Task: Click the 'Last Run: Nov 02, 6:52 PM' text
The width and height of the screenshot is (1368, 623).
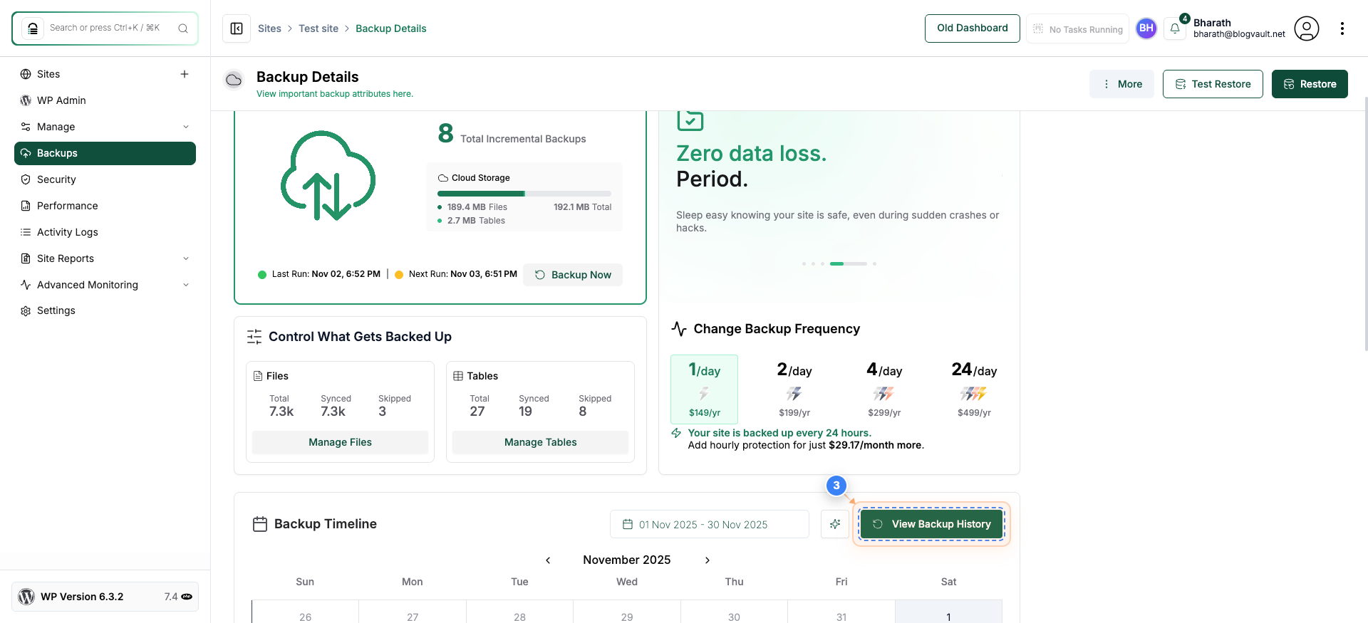Action: [x=326, y=274]
